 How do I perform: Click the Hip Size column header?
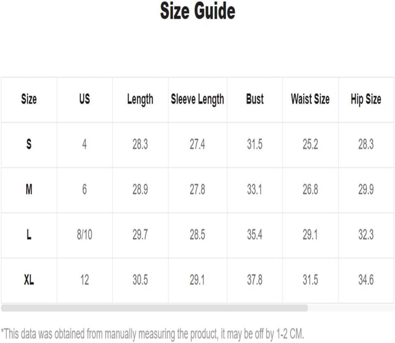366,99
